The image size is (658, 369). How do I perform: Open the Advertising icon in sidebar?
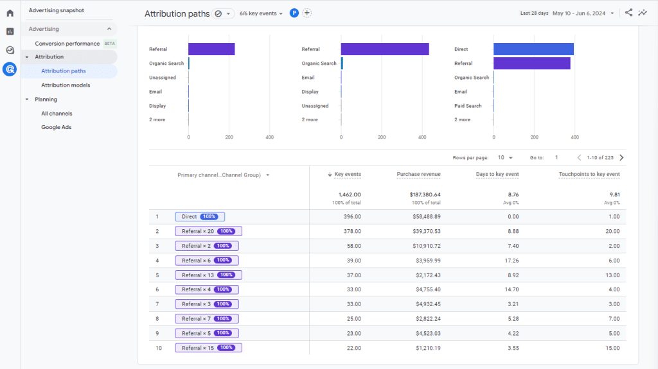[10, 69]
